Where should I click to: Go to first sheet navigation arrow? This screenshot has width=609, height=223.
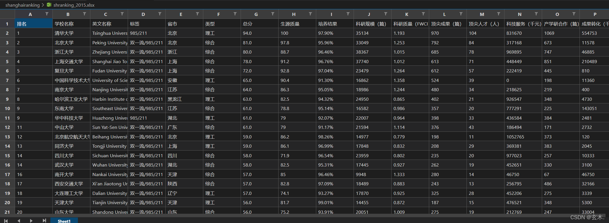(x=6, y=221)
